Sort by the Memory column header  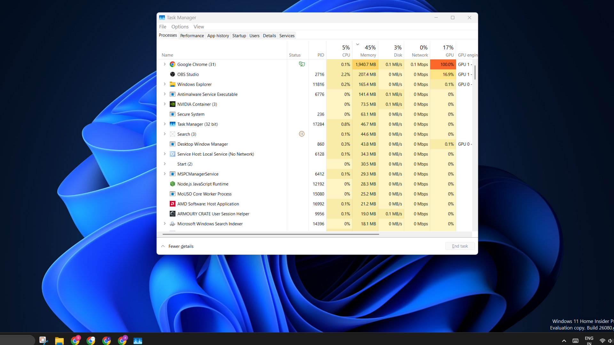coord(365,50)
